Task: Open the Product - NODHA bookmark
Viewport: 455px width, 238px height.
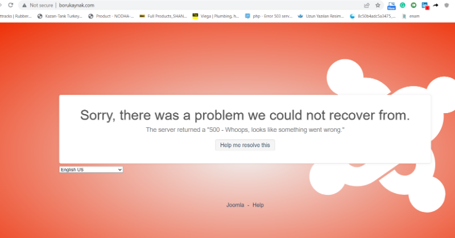Action: tap(111, 16)
